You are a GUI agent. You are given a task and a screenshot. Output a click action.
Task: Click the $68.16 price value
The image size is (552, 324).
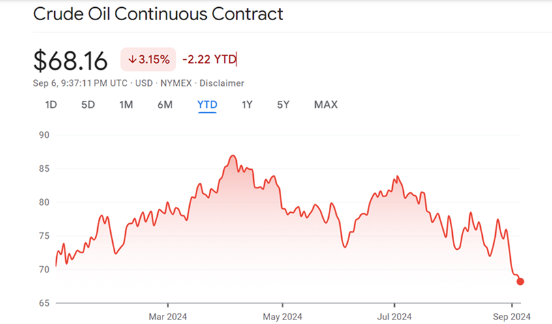70,61
